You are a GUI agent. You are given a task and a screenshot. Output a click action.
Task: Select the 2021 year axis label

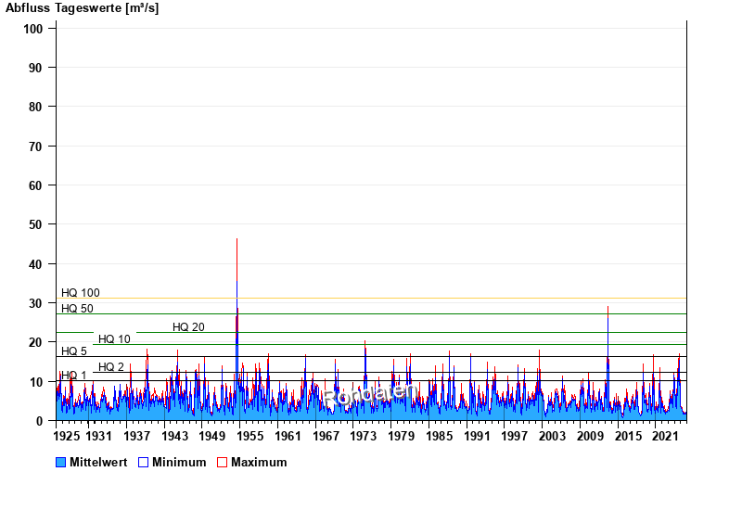665,436
